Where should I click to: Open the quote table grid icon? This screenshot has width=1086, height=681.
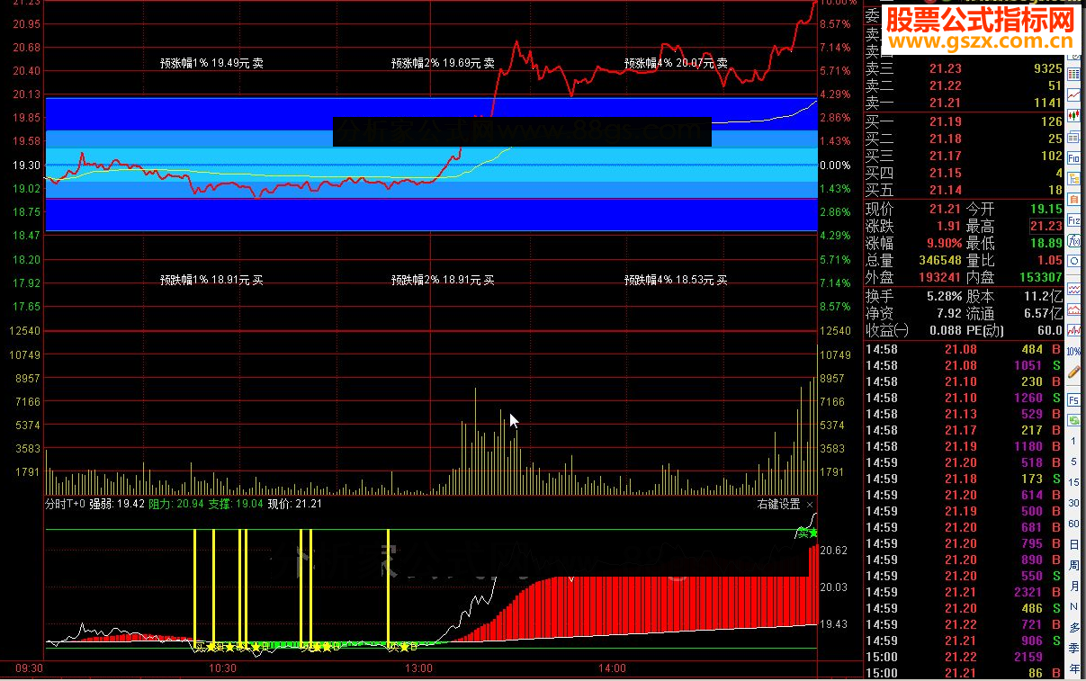(x=1074, y=74)
